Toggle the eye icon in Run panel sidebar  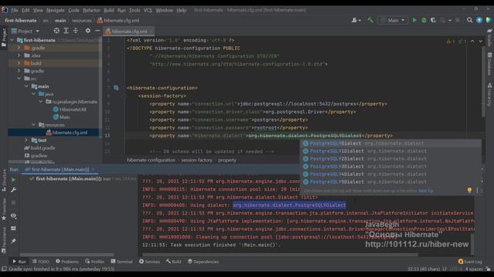tap(13, 215)
